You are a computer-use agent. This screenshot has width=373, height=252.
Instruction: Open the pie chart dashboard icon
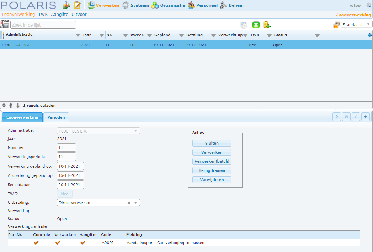pyautogui.click(x=66, y=5)
